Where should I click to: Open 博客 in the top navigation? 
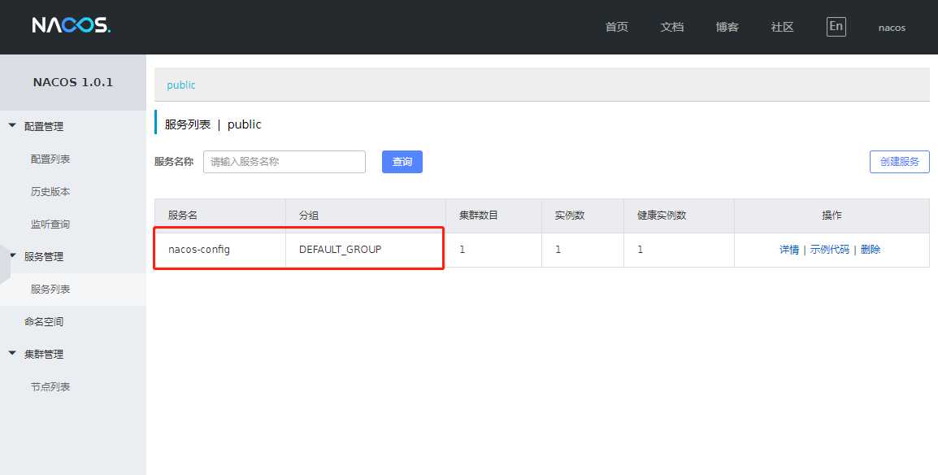[x=727, y=27]
